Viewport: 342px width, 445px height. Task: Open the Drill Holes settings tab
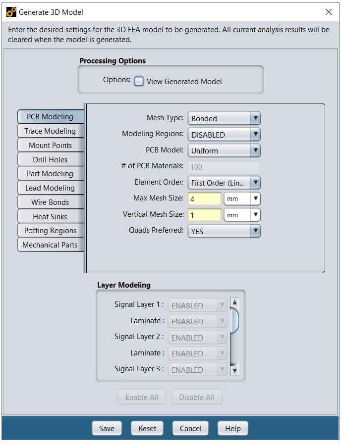(x=51, y=159)
